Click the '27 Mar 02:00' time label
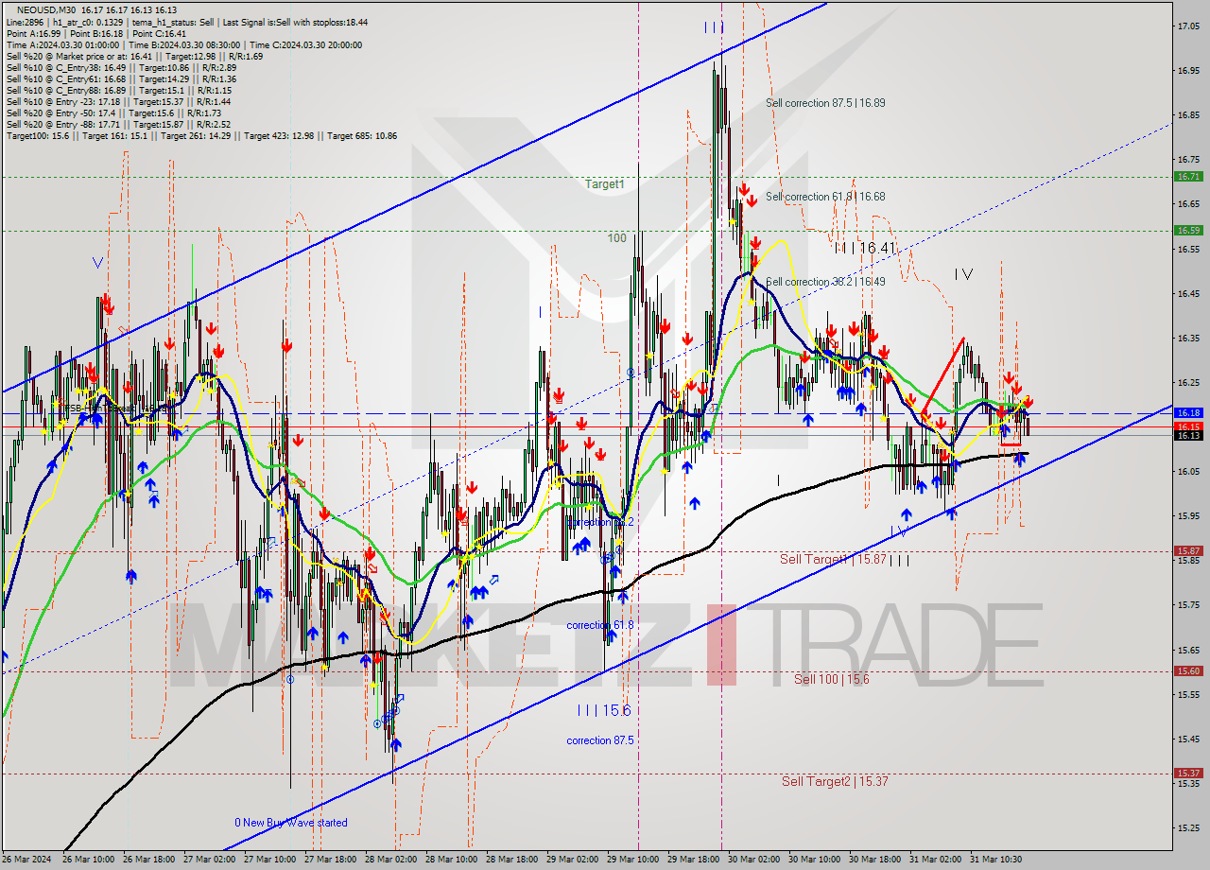This screenshot has height=870, width=1210. [x=209, y=860]
